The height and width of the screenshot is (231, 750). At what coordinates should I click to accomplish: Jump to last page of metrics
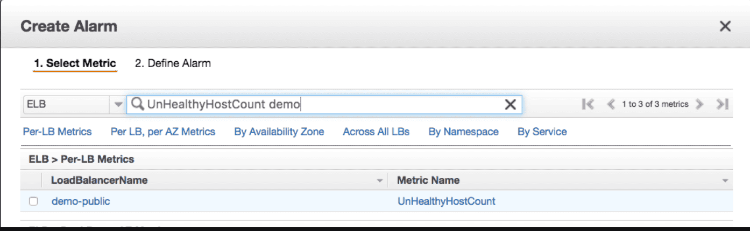722,104
